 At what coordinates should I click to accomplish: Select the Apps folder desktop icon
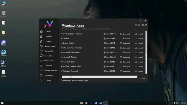pyautogui.click(x=4, y=24)
